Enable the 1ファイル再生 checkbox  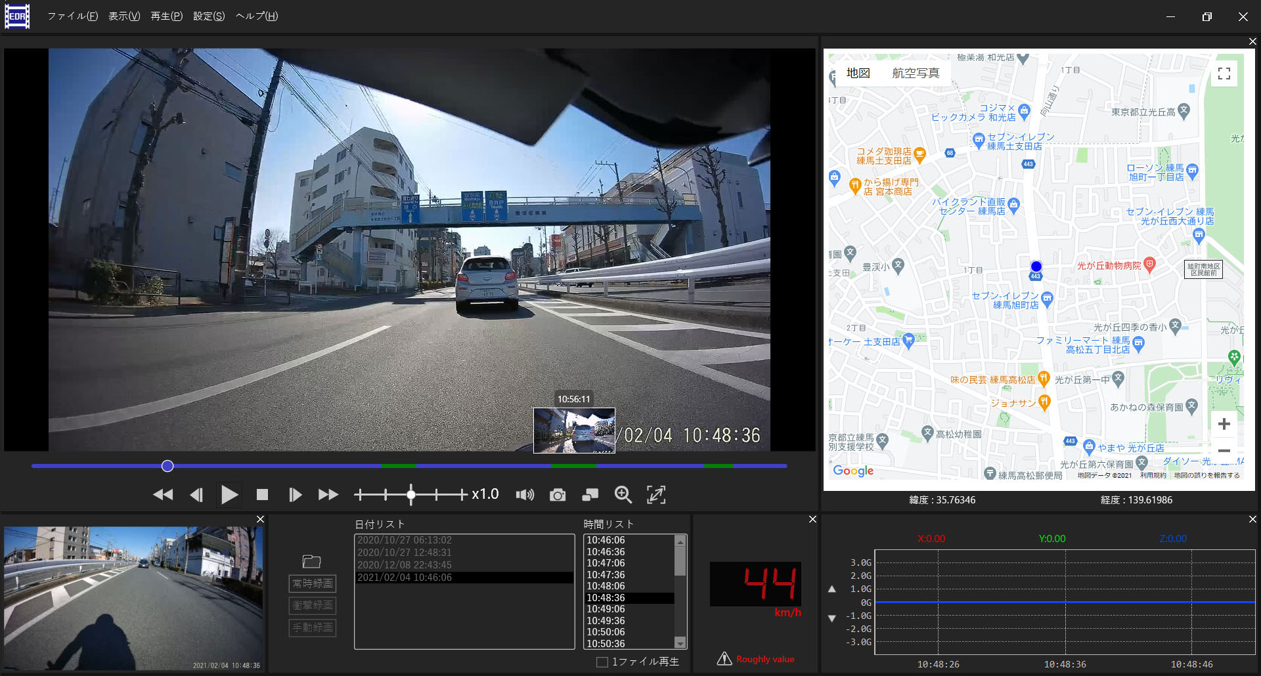602,662
